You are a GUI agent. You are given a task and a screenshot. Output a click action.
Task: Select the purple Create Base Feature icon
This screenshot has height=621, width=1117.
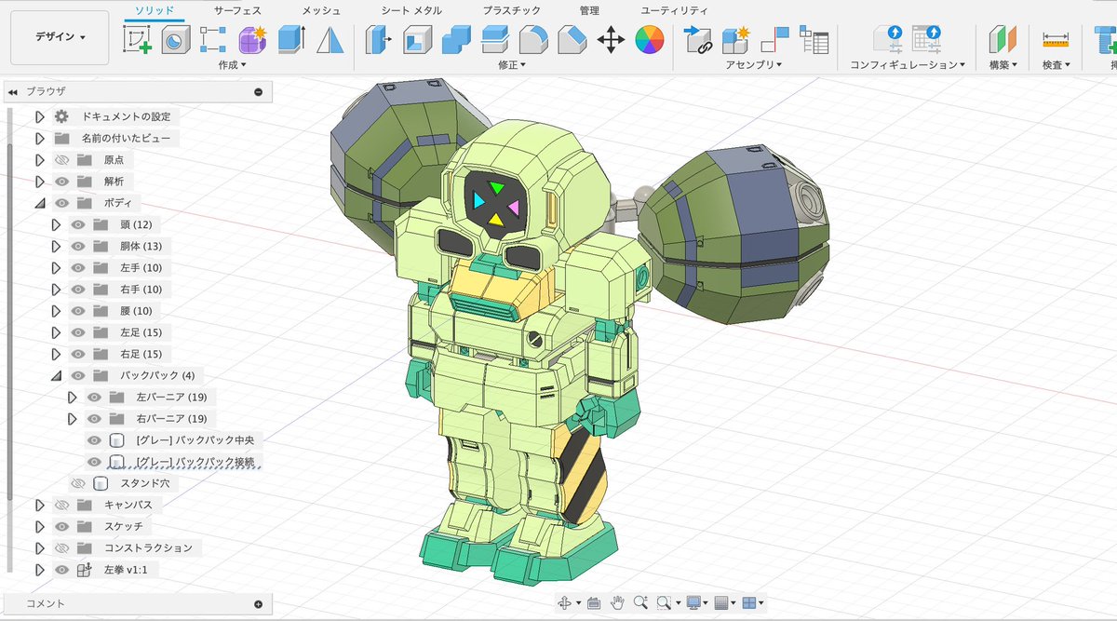click(x=252, y=40)
